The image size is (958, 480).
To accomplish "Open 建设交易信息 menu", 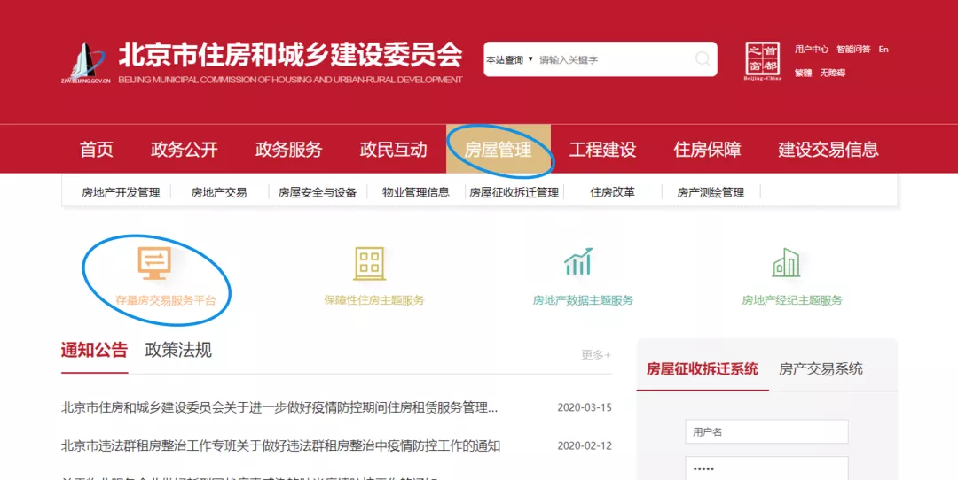I will pos(828,150).
